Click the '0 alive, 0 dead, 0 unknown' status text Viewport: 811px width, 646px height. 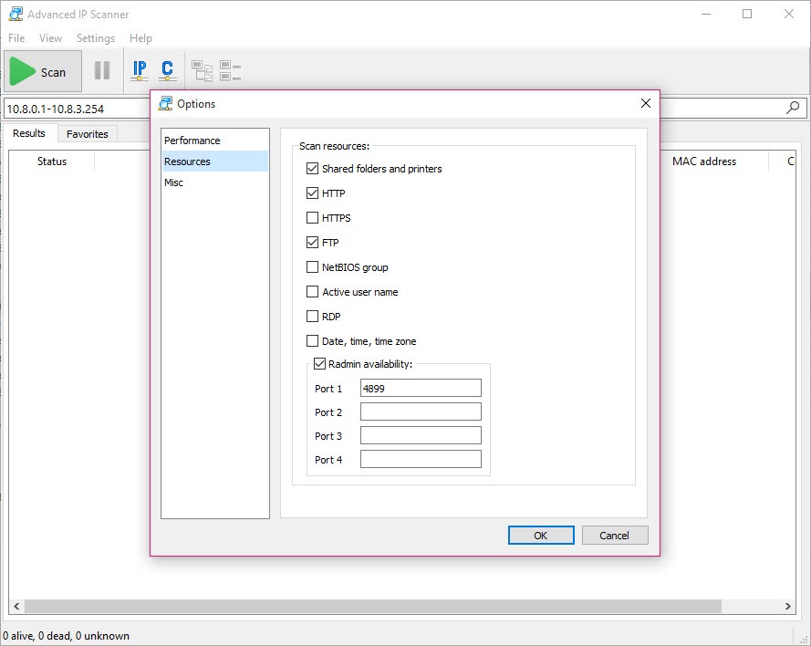point(66,636)
